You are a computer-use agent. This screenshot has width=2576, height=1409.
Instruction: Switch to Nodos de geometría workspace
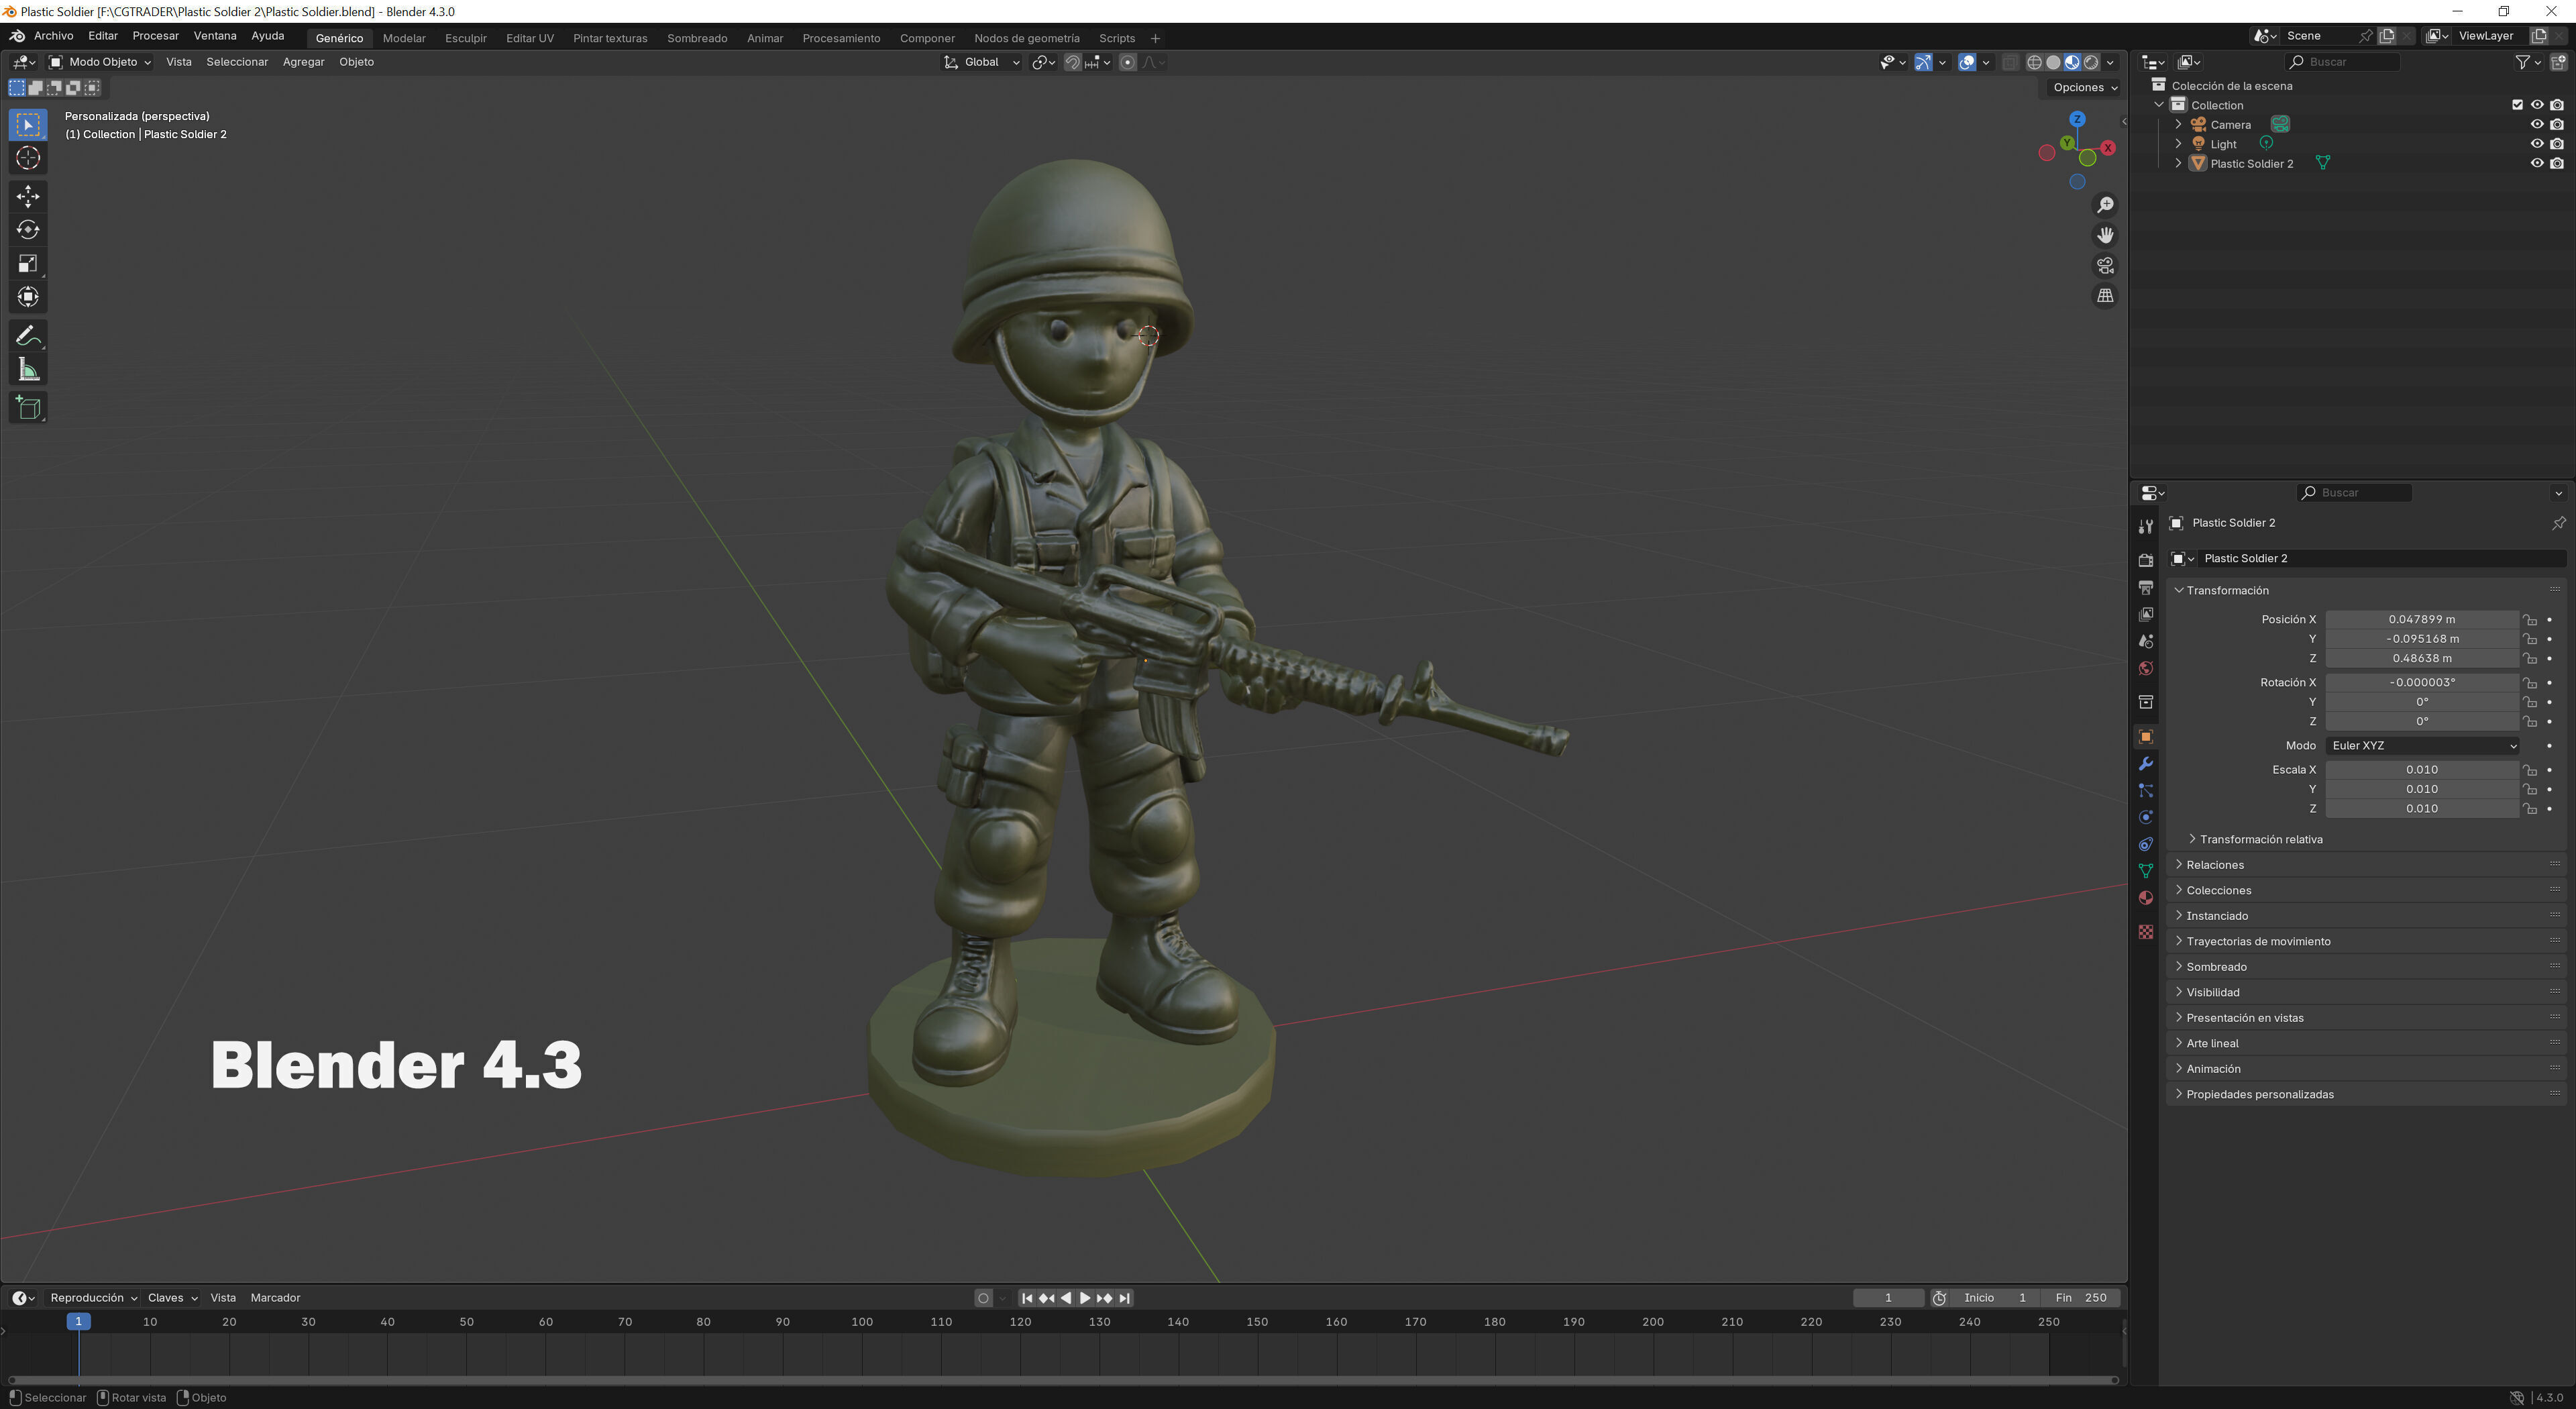coord(1026,38)
